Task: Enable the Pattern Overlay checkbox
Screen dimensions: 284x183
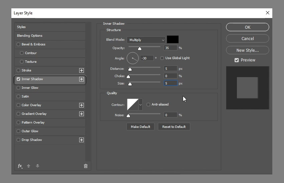Action: [18, 123]
